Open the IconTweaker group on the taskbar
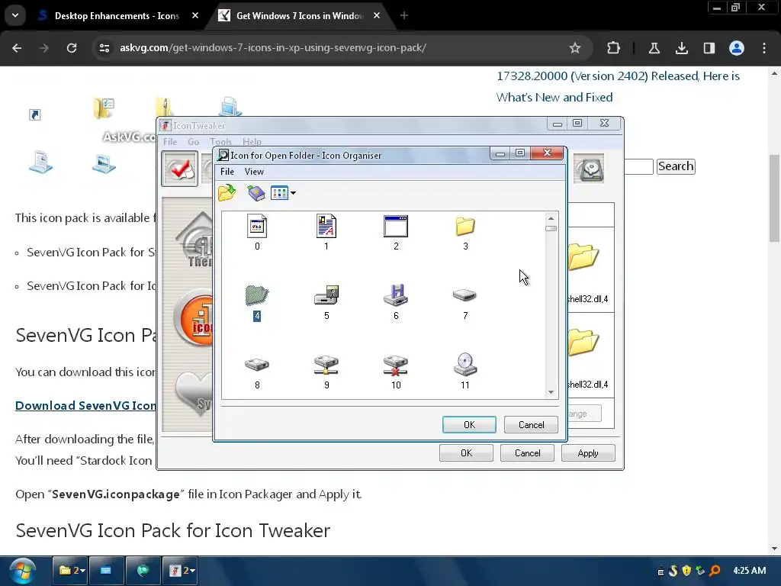Screen dimensions: 781x586 (x=182, y=571)
